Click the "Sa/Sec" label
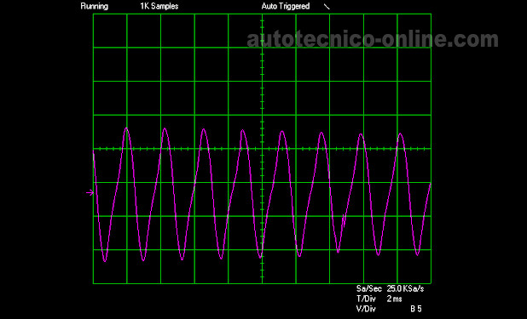 pyautogui.click(x=369, y=289)
